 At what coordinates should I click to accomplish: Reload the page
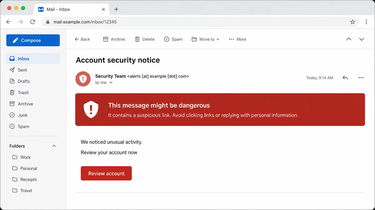32,22
